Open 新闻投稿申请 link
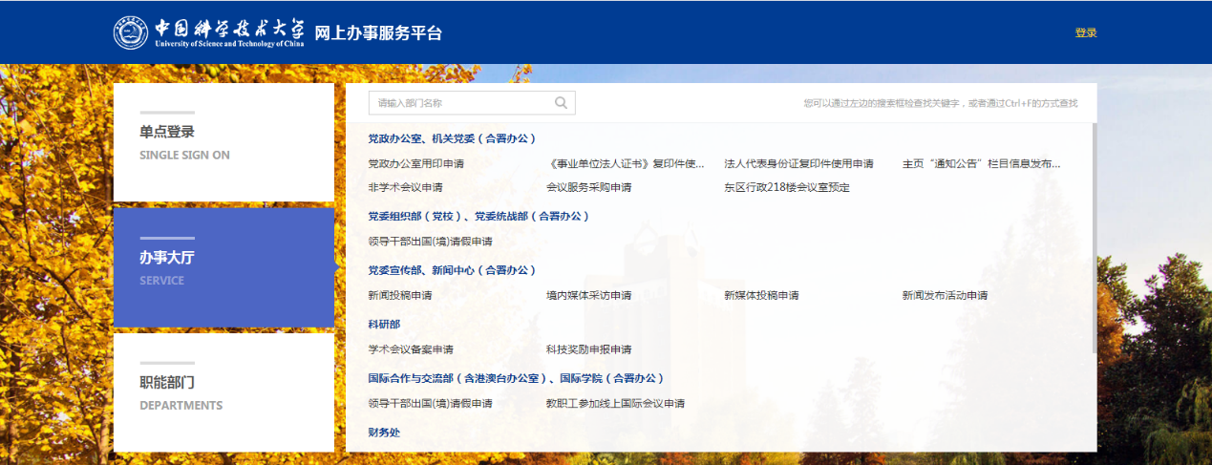Viewport: 1212px width, 465px height. 399,295
